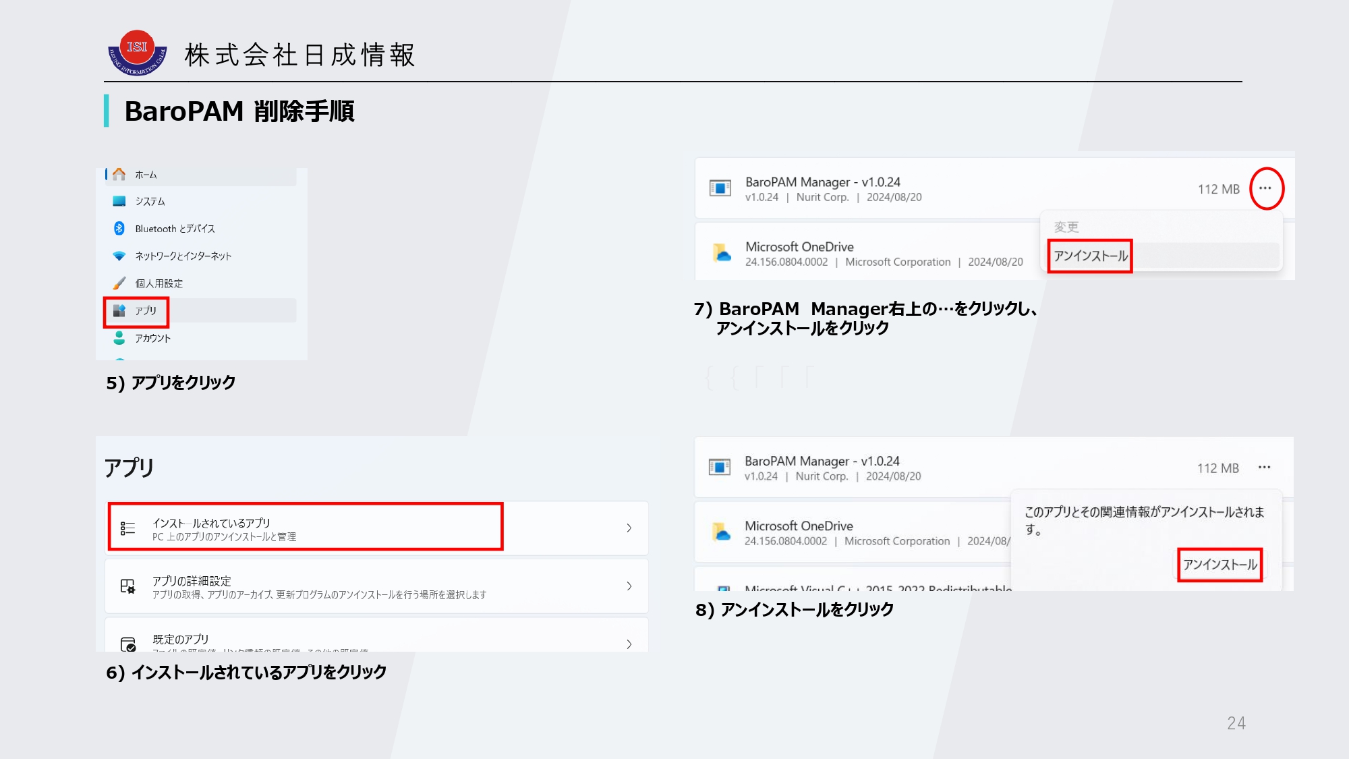The height and width of the screenshot is (759, 1349).
Task: Click OneDrive cloud icon in lower list
Action: pos(721,532)
